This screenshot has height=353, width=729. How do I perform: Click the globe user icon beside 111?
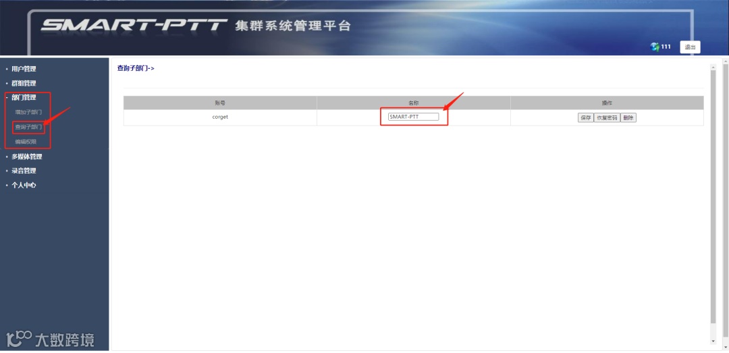655,47
